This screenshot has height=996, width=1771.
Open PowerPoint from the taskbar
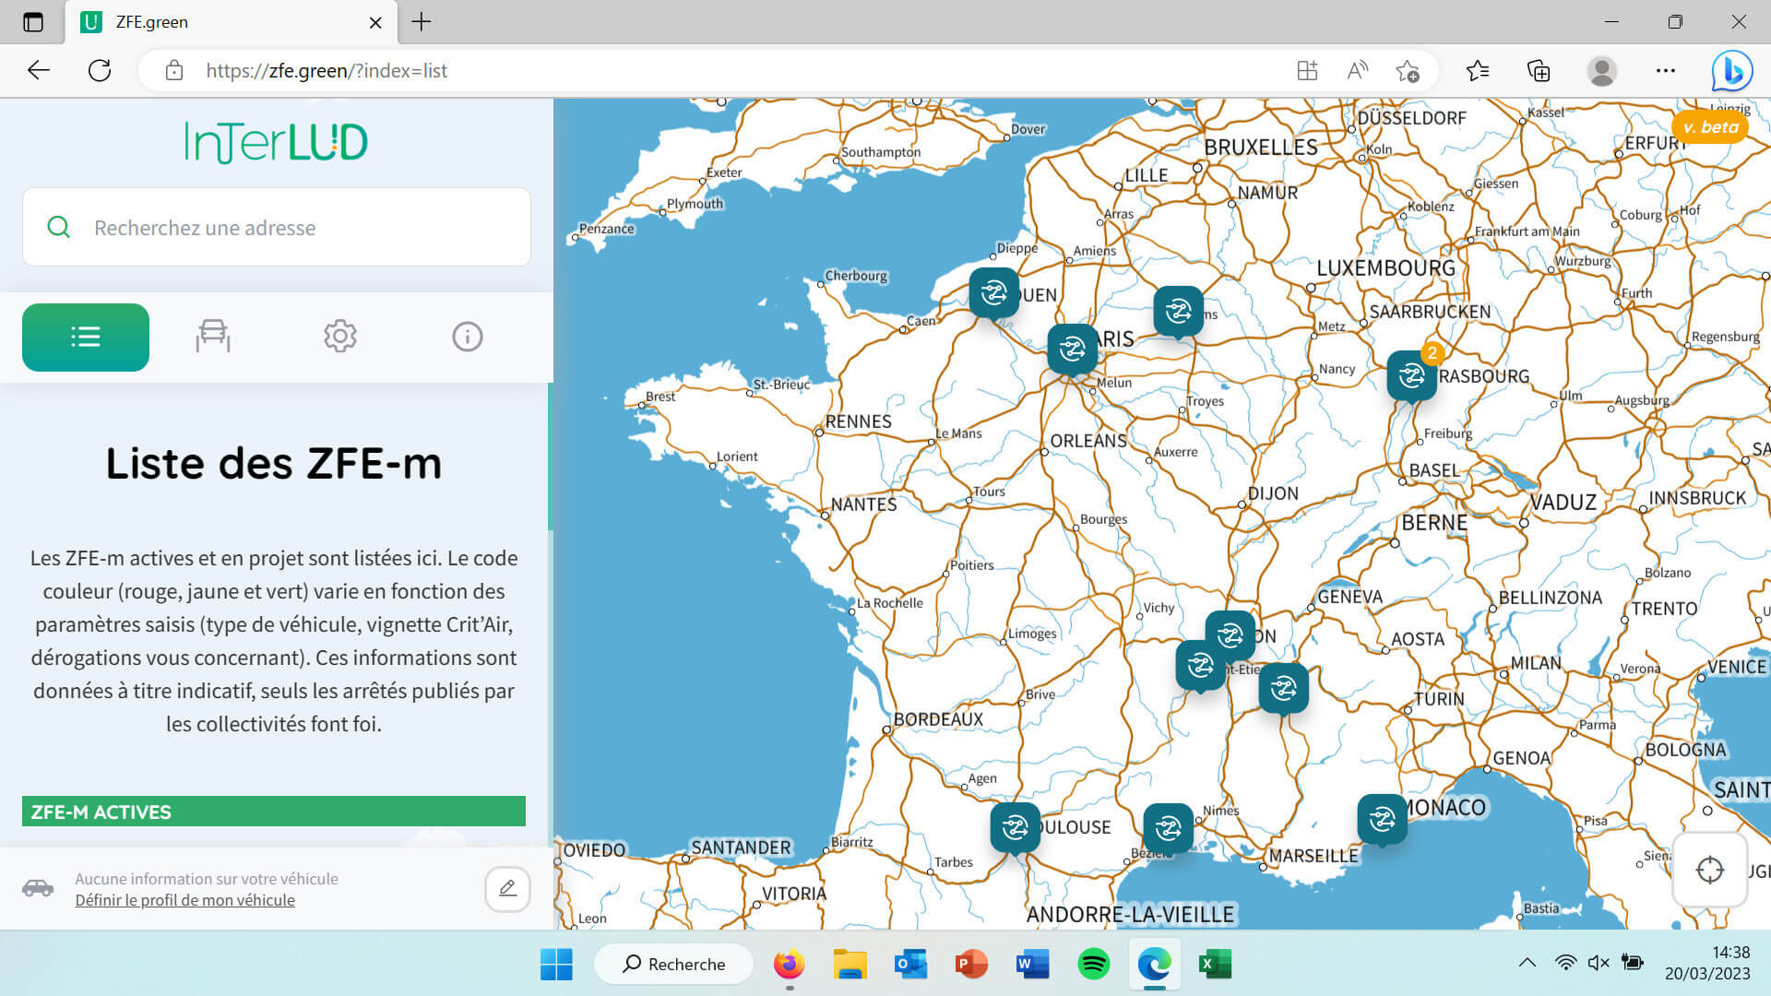[971, 965]
